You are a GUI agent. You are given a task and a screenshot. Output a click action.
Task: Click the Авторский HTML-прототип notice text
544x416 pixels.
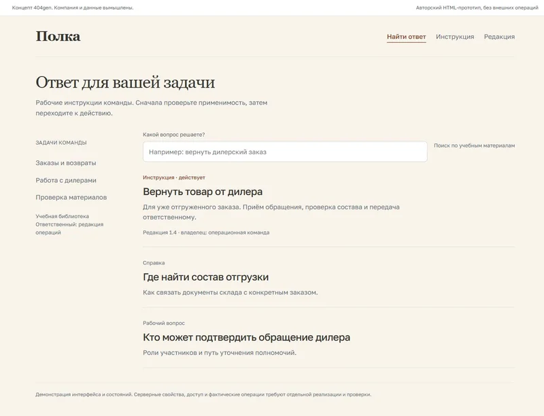coord(477,7)
